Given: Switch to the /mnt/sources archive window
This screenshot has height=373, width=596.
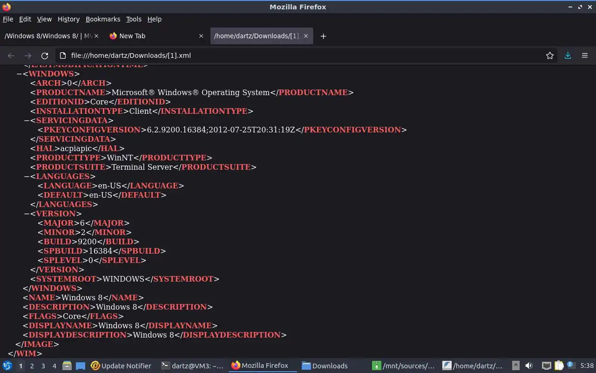Looking at the screenshot, I should point(404,366).
